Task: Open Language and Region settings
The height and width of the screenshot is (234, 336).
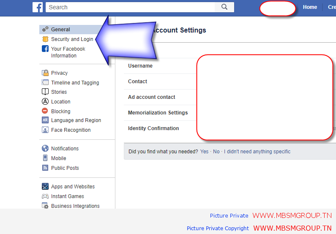Action: [76, 120]
